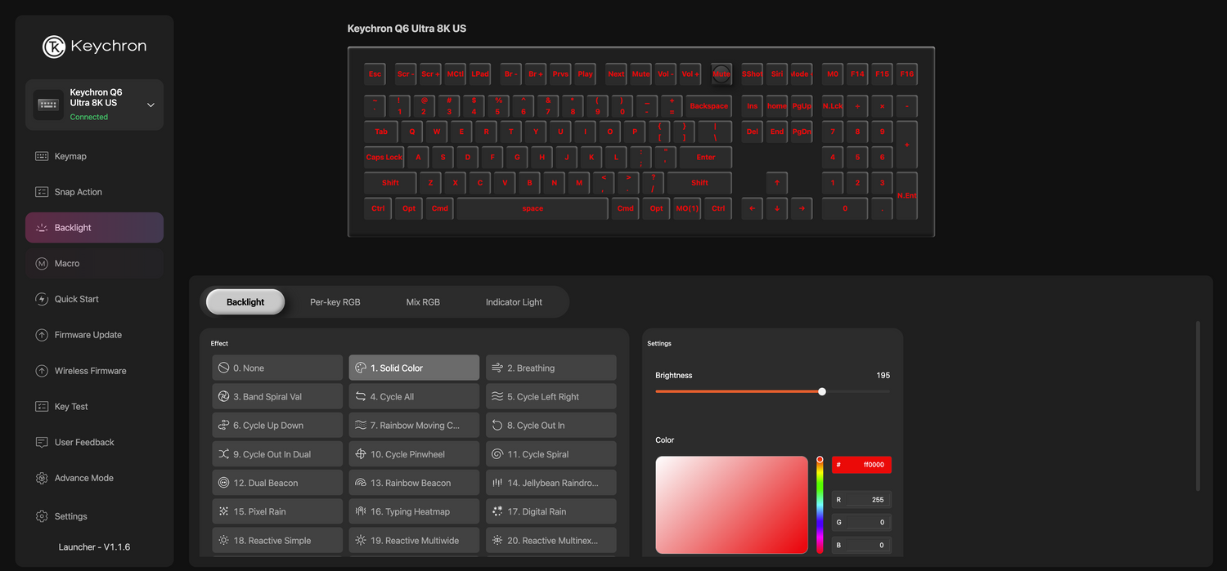Choose the 0. None effect option

point(276,368)
